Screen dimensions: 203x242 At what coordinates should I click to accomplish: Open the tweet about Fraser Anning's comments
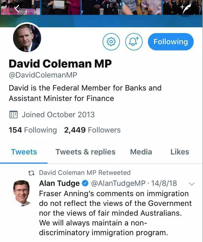coord(115,213)
